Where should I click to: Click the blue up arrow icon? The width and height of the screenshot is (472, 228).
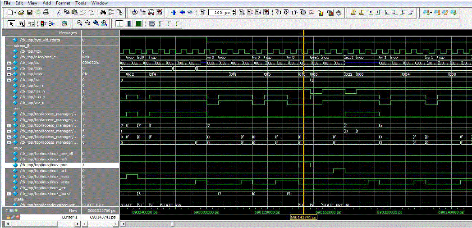click(174, 12)
